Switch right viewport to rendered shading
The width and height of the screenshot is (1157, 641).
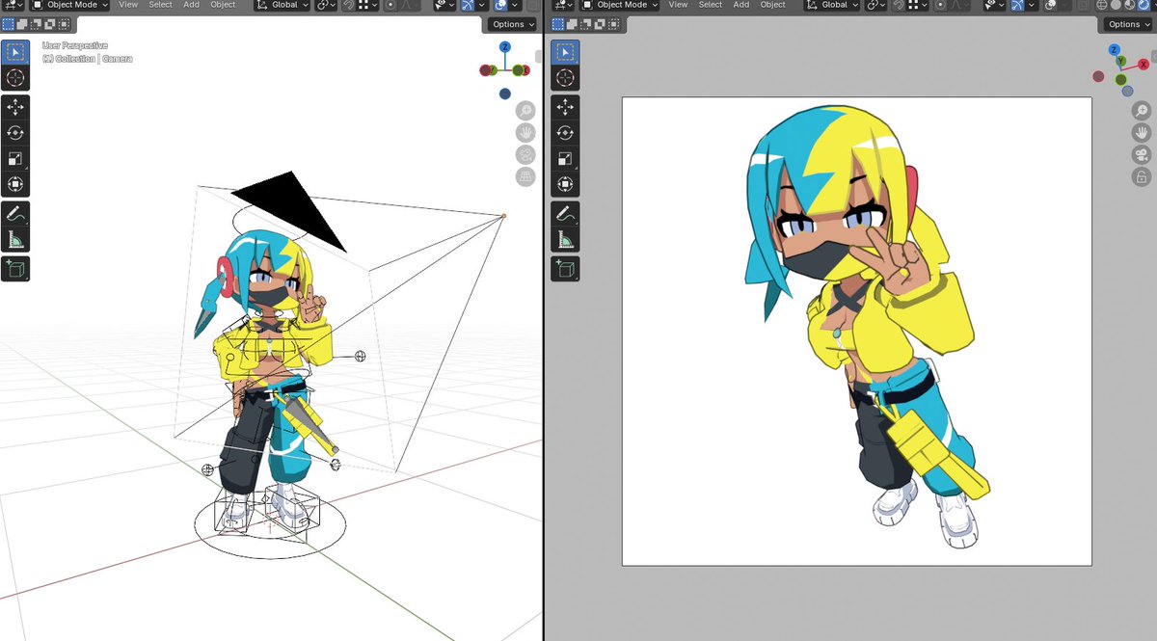click(x=1144, y=5)
